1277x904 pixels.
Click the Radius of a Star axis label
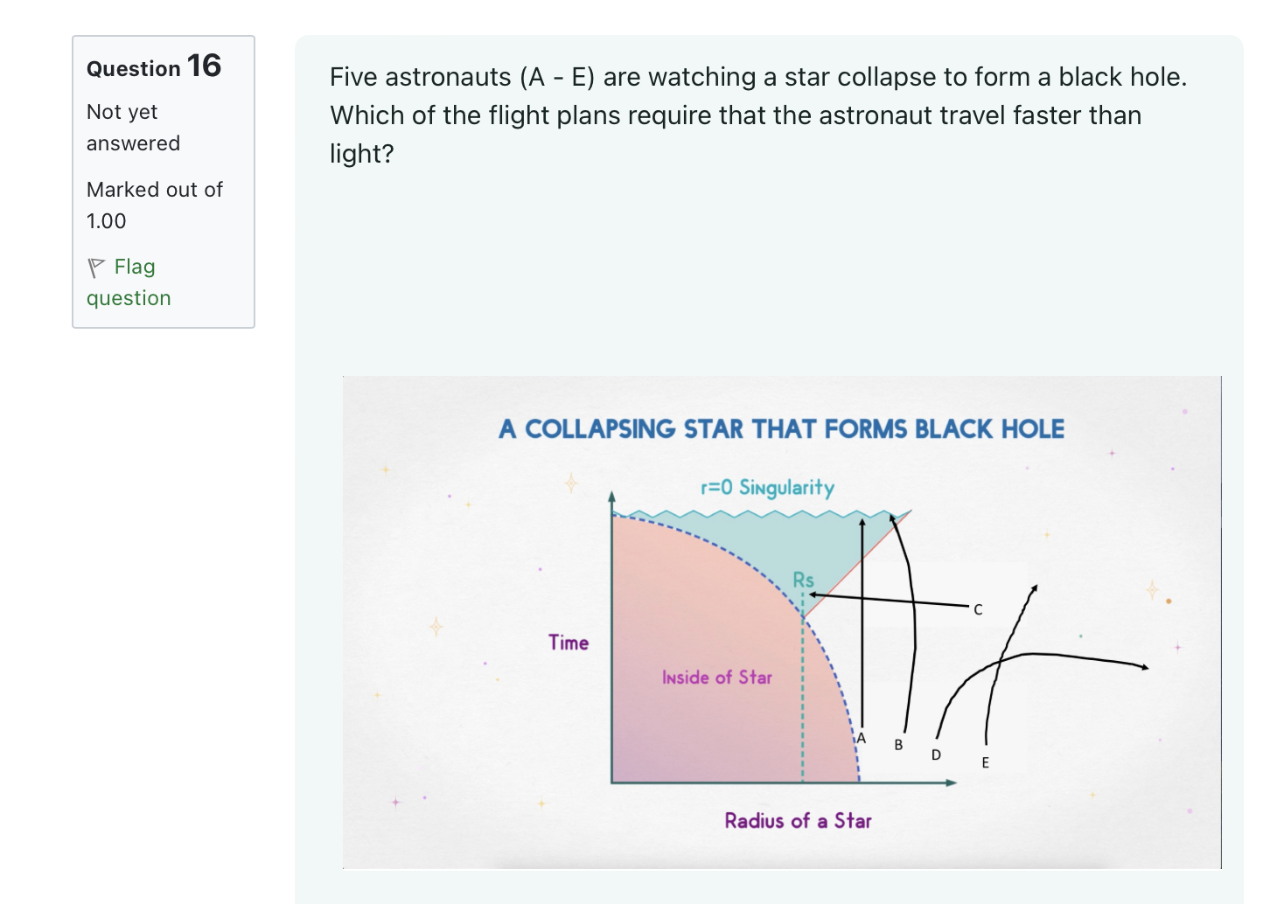tap(798, 820)
